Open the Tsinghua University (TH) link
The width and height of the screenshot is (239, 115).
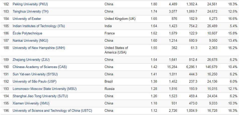point(30,11)
